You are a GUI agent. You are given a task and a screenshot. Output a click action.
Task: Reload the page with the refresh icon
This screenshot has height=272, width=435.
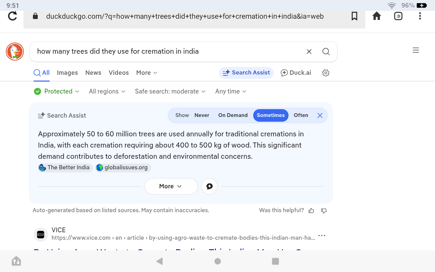(x=13, y=16)
